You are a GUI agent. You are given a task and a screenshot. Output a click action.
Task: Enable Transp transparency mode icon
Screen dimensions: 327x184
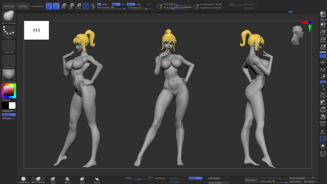pos(323,132)
